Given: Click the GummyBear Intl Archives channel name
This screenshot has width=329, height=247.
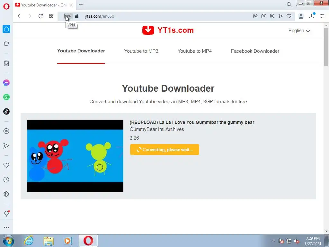Looking at the screenshot, I should click(157, 129).
